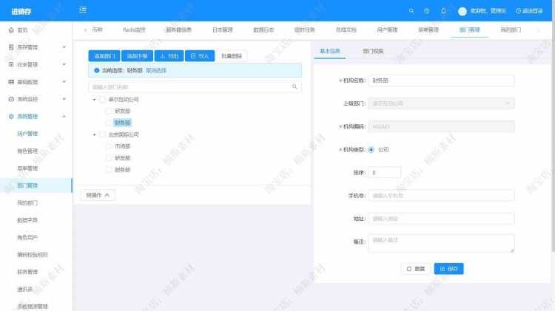Click the 系统监控 sidebar icon
The image size is (555, 311).
click(x=11, y=99)
